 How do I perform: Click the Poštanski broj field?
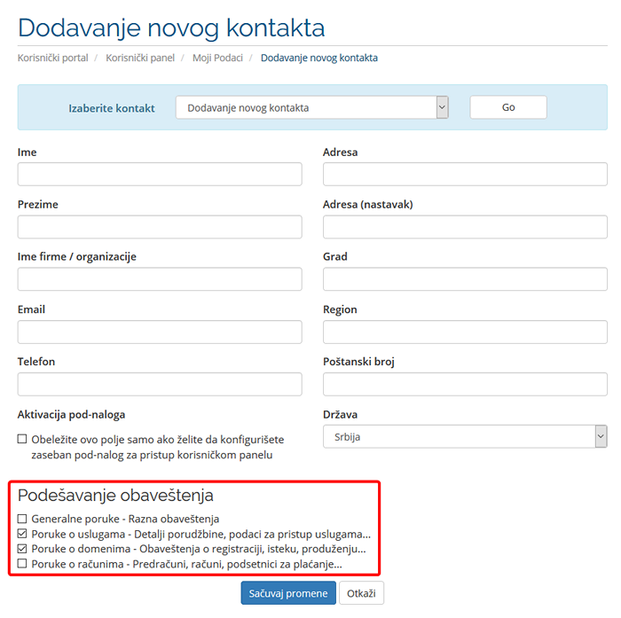(x=465, y=385)
